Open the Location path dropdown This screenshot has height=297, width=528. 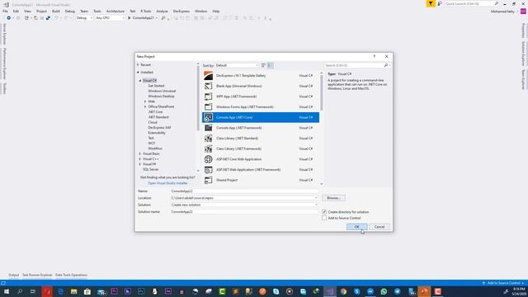pyautogui.click(x=316, y=198)
